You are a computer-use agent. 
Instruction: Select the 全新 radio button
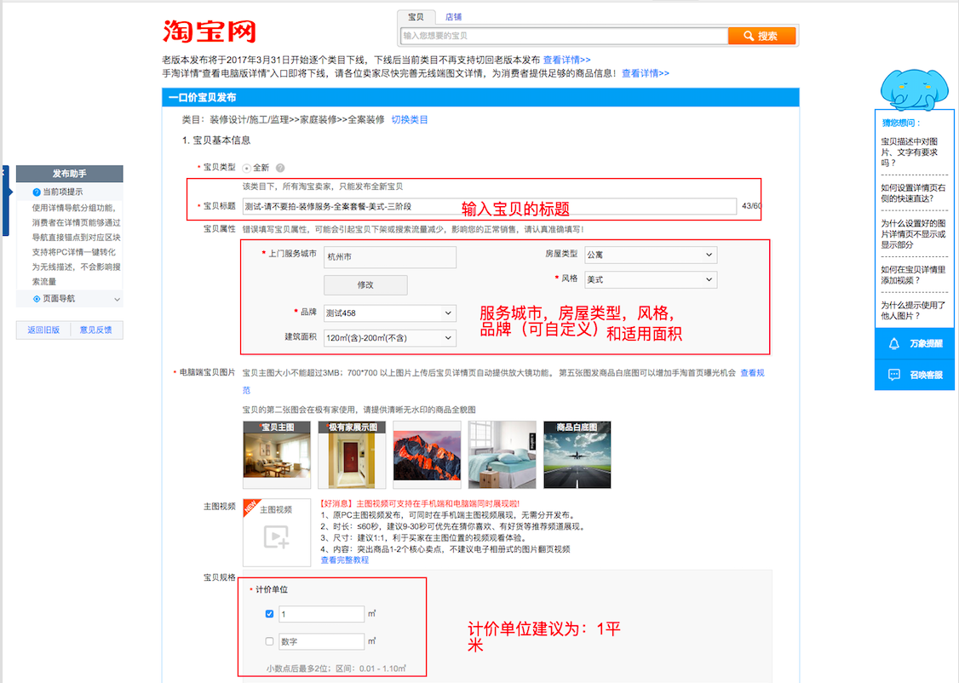[246, 168]
